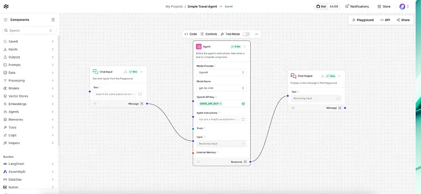Click the Chat Input warning icon
421x194 pixels.
pyautogui.click(x=125, y=72)
